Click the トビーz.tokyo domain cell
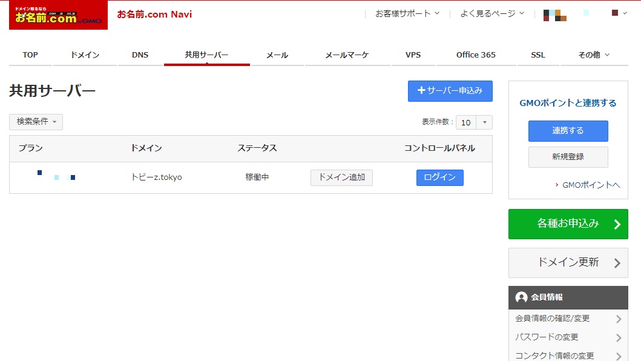The image size is (641, 361). (157, 177)
